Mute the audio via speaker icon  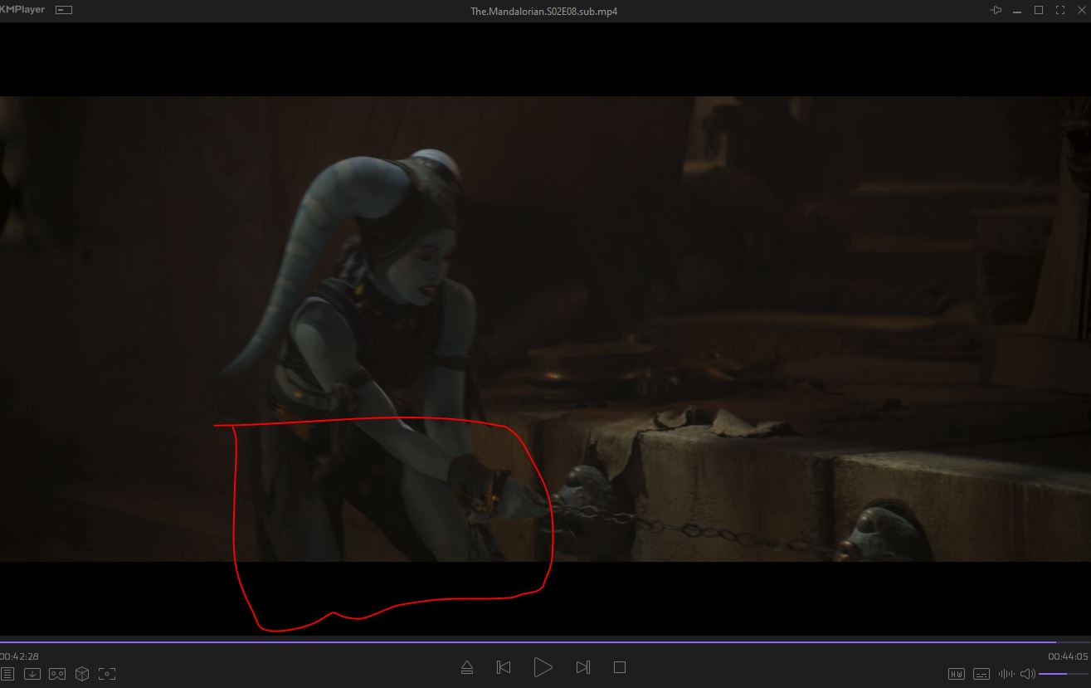pos(1027,674)
